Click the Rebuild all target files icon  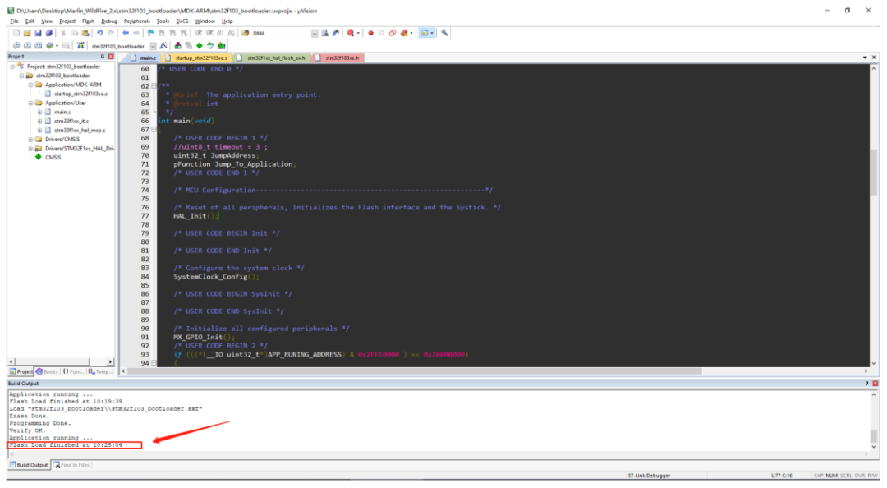(x=38, y=46)
